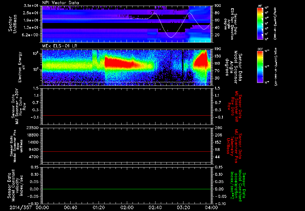Click the "03:20" time tick label

point(183,207)
